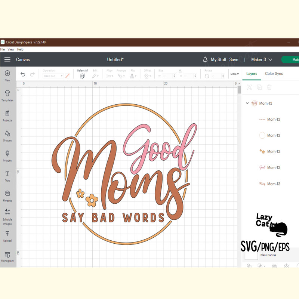This screenshot has width=299, height=299.
Task: Switch to the Color Sync tab
Action: point(274,74)
